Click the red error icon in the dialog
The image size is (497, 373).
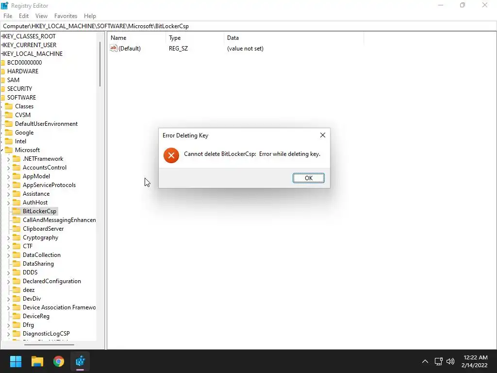point(171,155)
